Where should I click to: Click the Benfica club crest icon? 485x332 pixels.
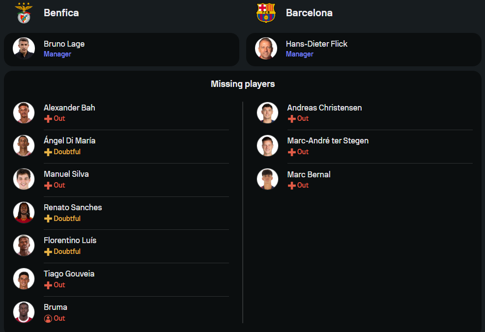click(x=24, y=13)
